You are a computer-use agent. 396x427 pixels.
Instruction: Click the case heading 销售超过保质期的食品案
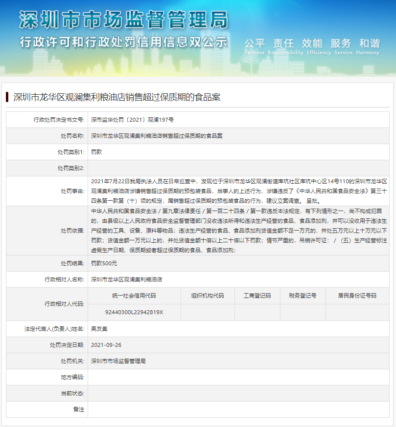117,97
